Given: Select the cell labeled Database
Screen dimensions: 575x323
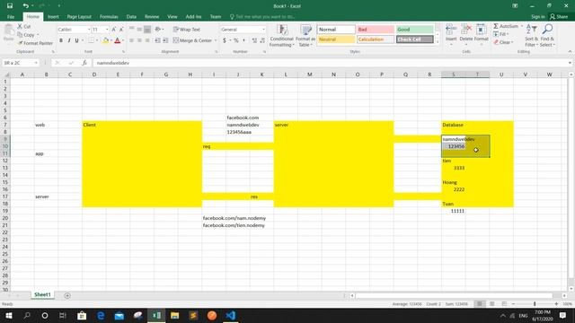Looking at the screenshot, I should coord(453,125).
